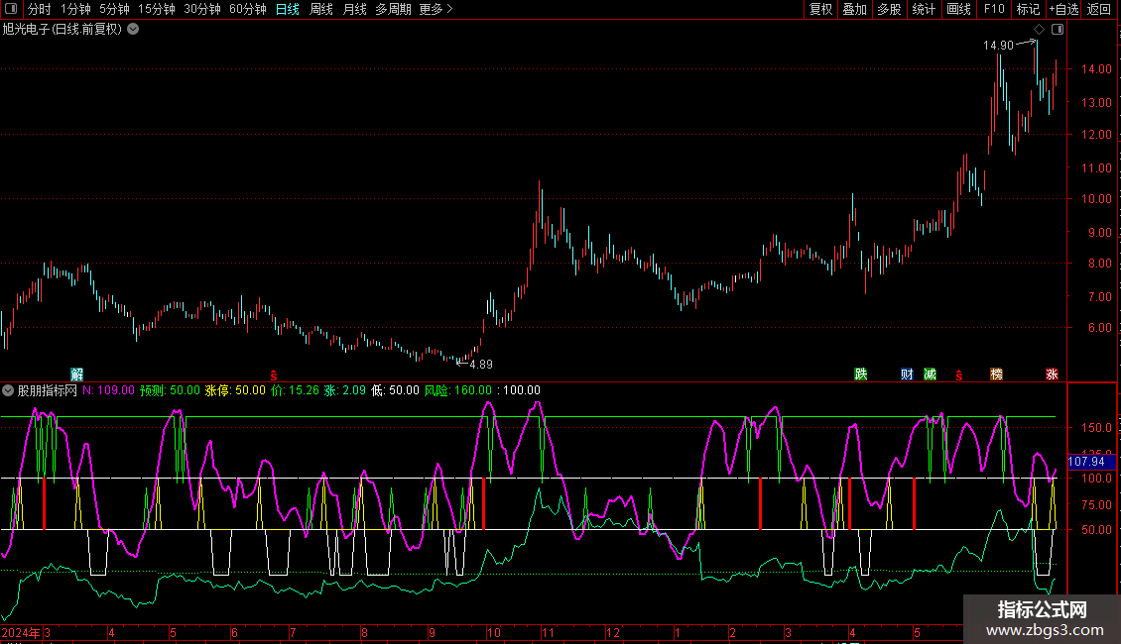The image size is (1121, 644).
Task: Open the indicator panel dropdown beside 股朋指标网
Action: tap(8, 390)
